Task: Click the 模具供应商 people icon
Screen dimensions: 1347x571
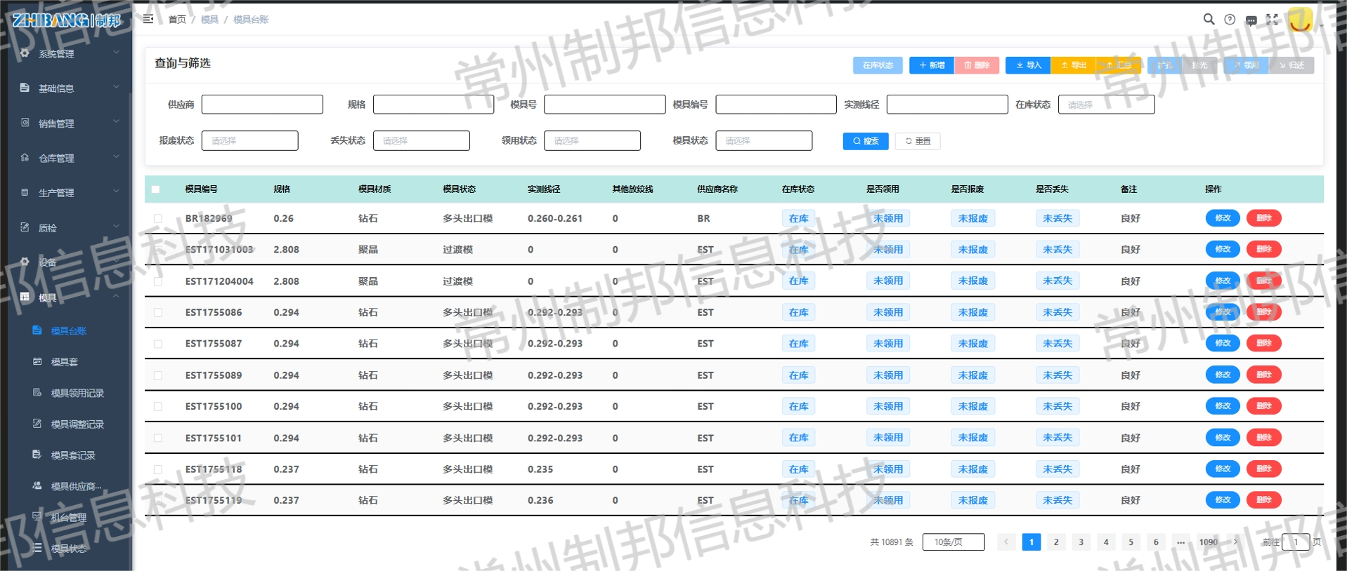Action: [x=37, y=485]
